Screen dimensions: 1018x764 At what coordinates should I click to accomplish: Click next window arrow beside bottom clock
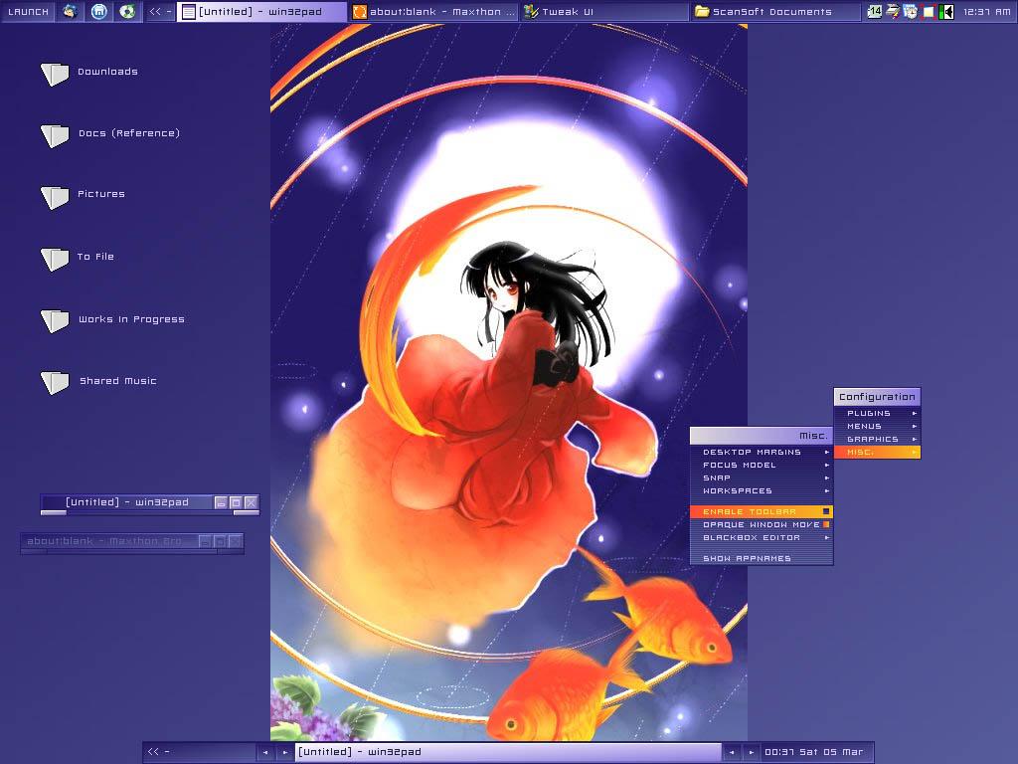[752, 752]
